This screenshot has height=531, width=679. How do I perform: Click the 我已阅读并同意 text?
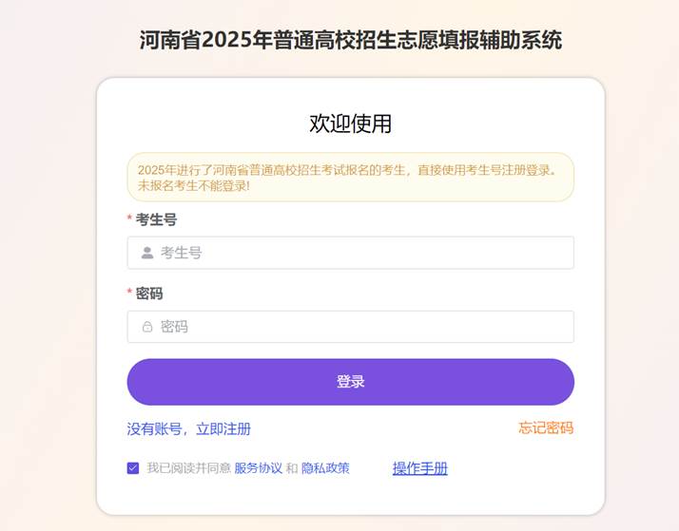(188, 468)
